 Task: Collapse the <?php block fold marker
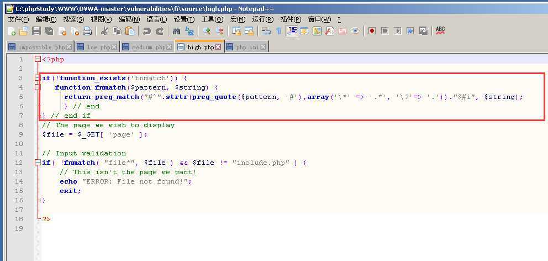tap(38, 60)
